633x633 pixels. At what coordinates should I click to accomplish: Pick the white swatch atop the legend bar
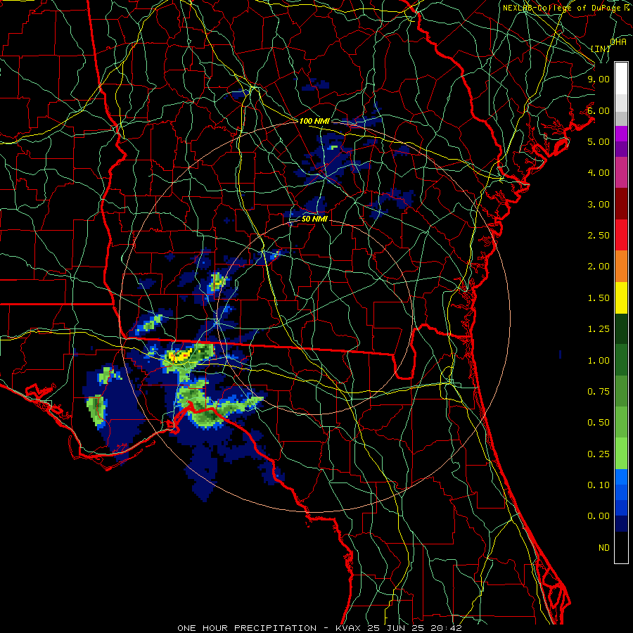coord(621,79)
